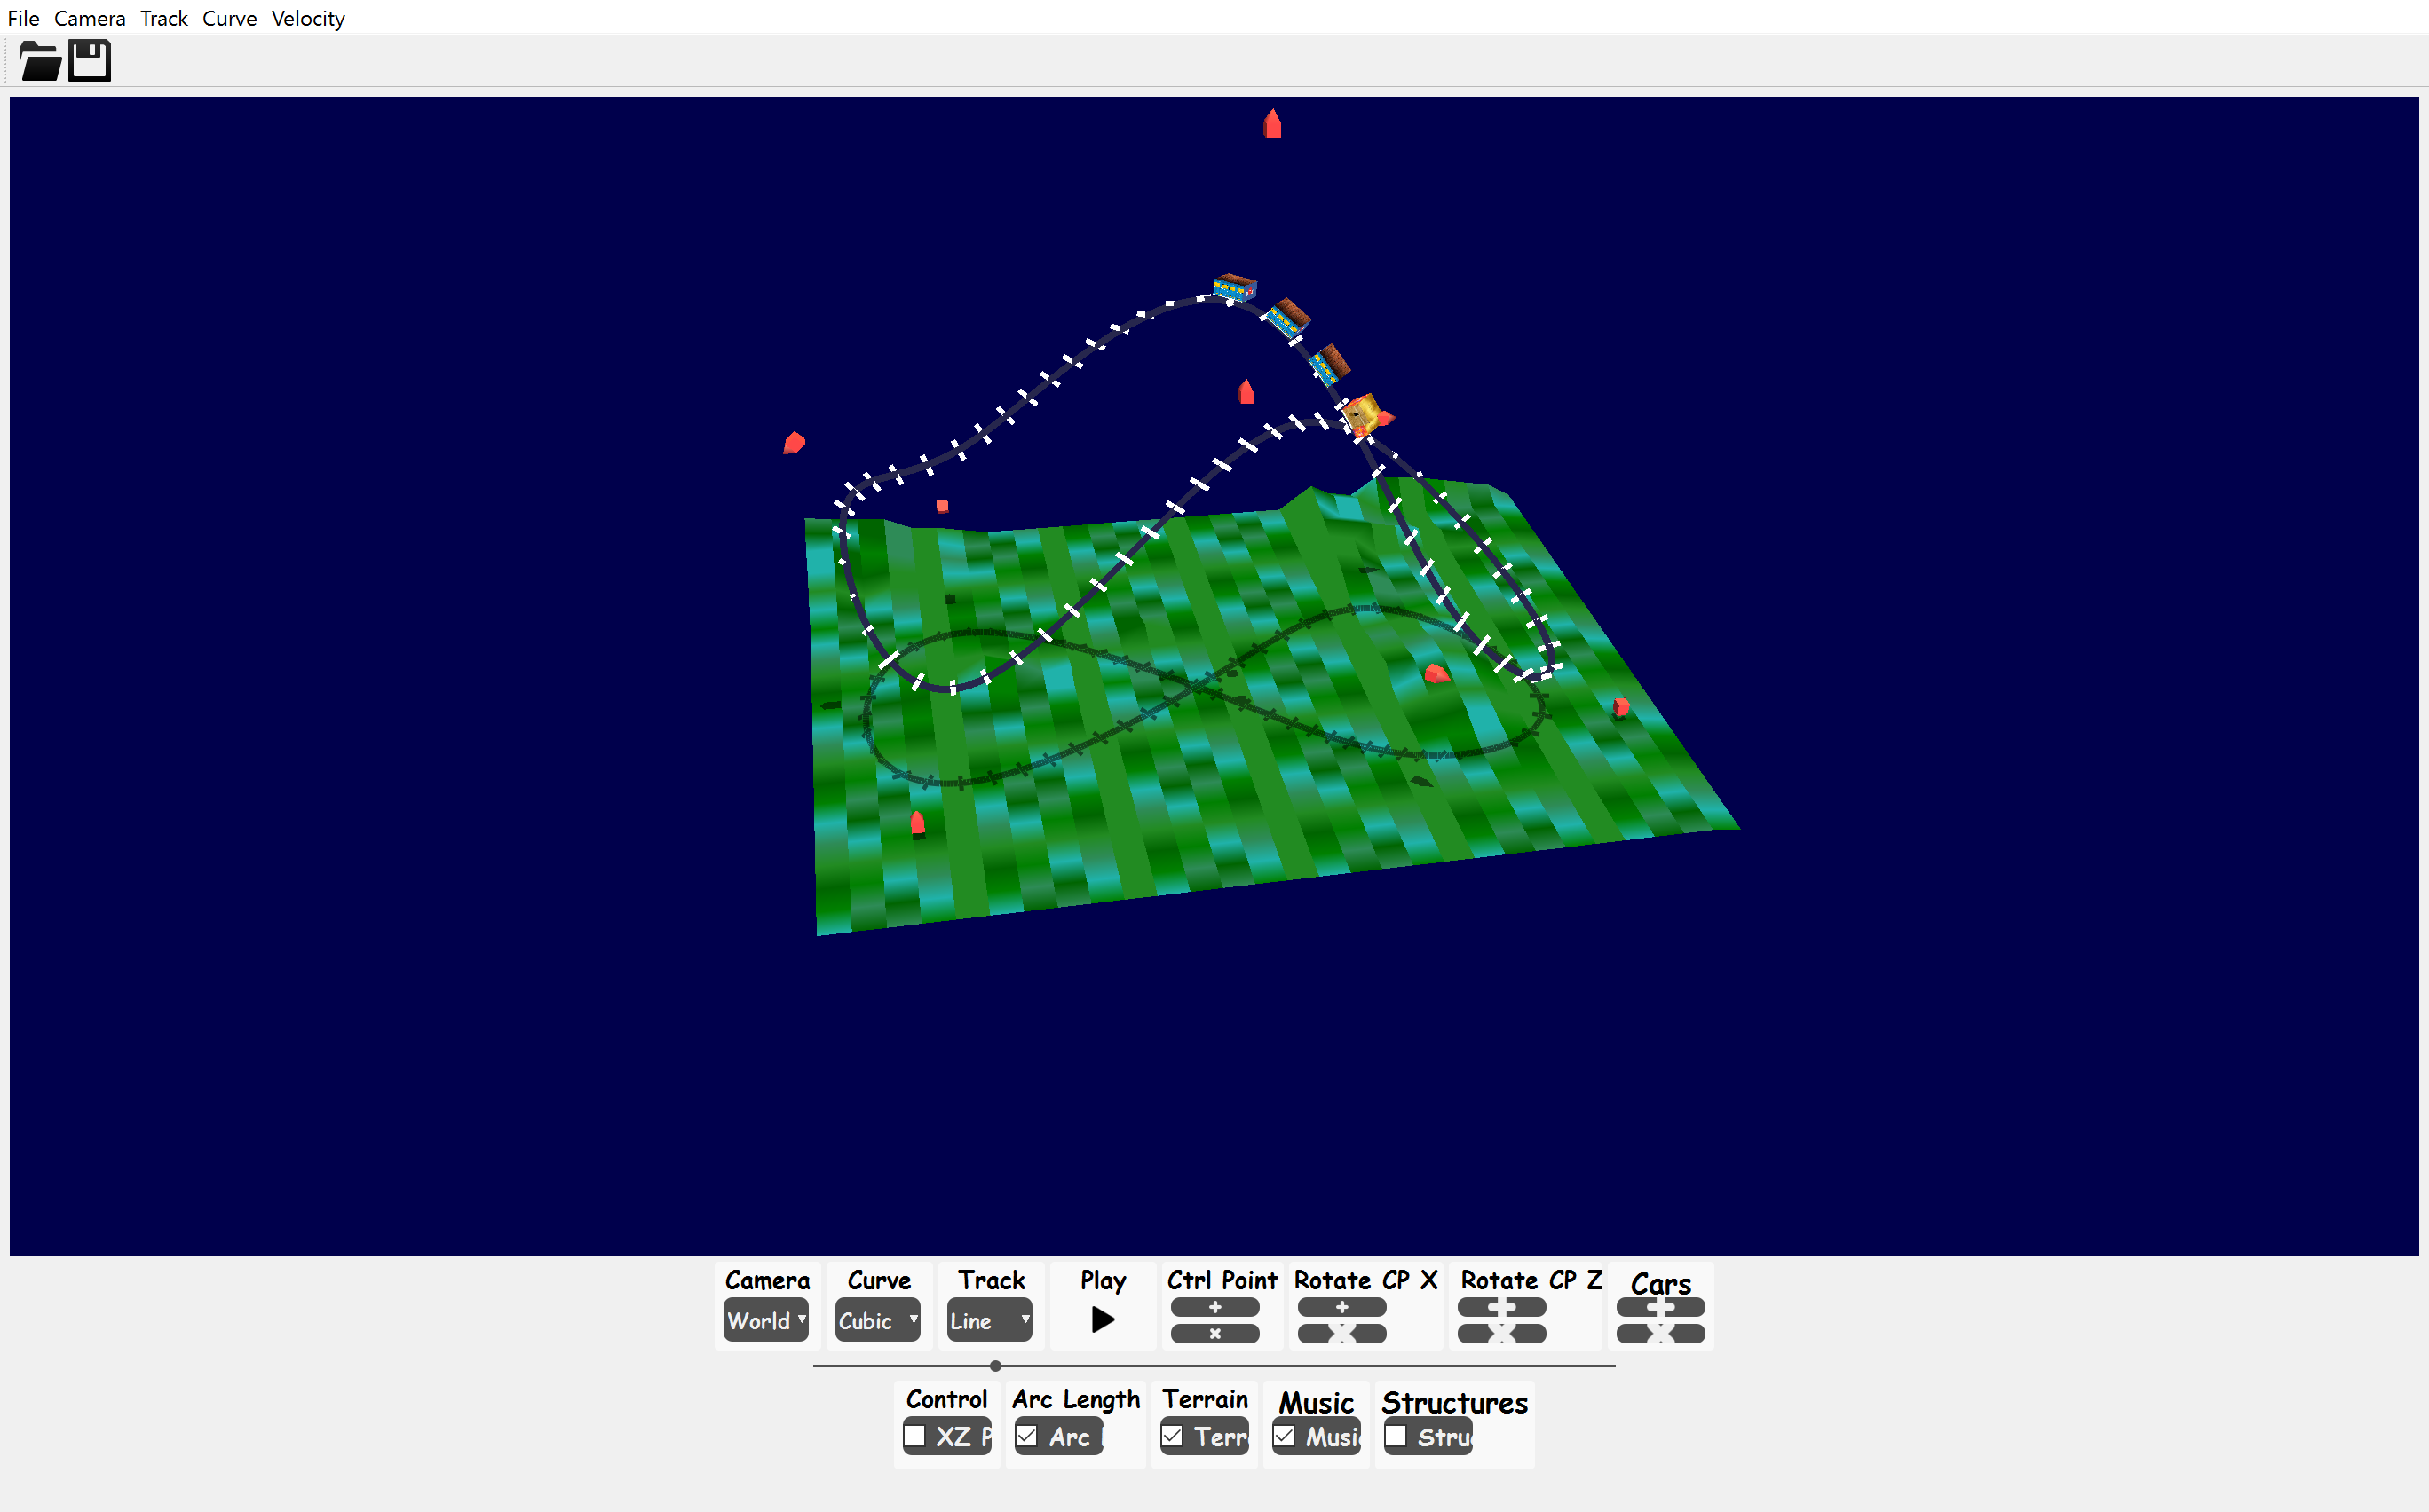
Task: Enable the Structures checkbox
Action: coord(1396,1437)
